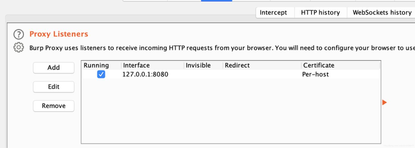Click the Running column header
The image size is (415, 148).
coord(96,65)
